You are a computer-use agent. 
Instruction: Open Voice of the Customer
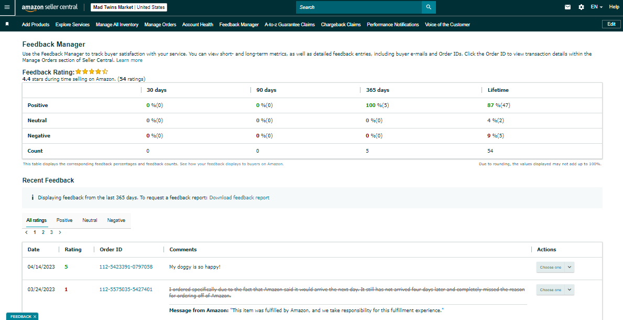(x=447, y=25)
